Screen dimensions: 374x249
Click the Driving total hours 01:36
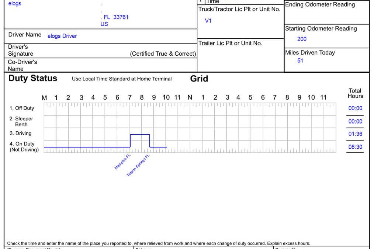pyautogui.click(x=355, y=134)
